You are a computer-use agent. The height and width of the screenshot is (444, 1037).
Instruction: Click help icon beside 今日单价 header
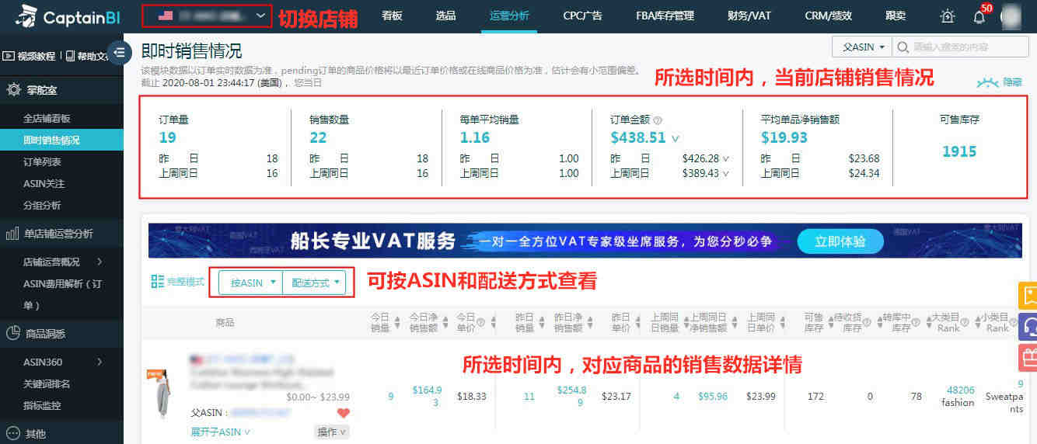(480, 322)
